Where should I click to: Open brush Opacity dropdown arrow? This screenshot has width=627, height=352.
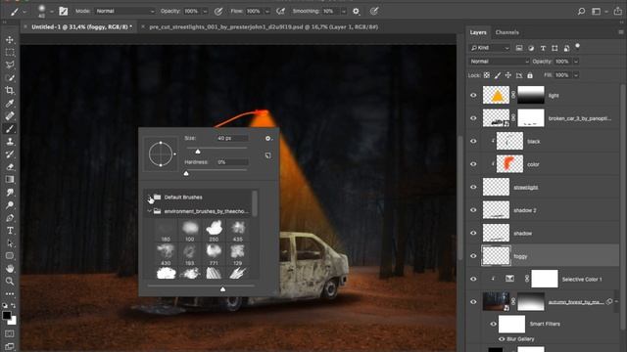point(205,11)
